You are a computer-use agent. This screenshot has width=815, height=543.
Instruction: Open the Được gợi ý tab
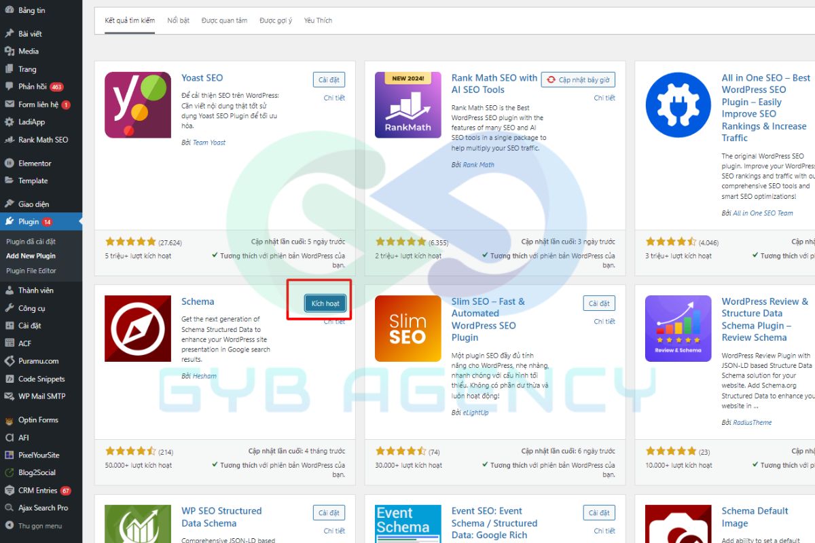pyautogui.click(x=276, y=20)
